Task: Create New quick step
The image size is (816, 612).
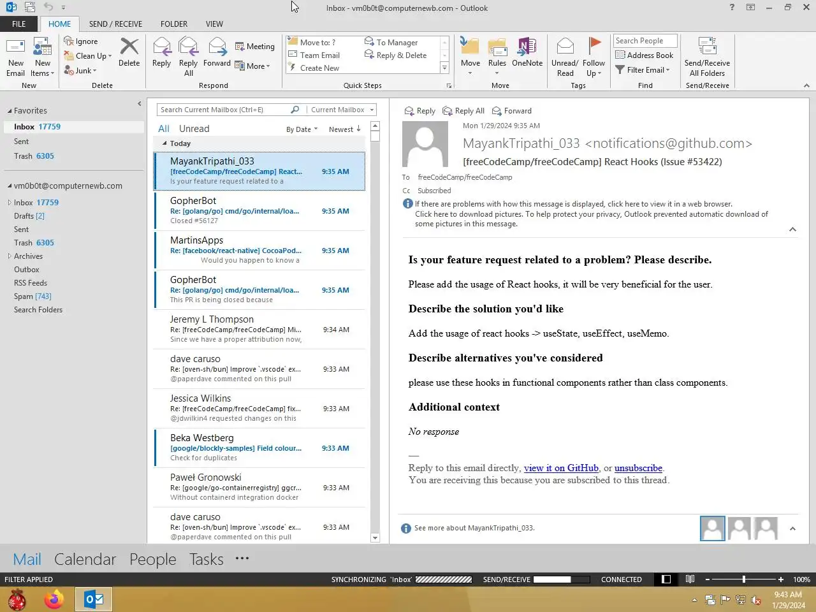Action: coord(314,68)
